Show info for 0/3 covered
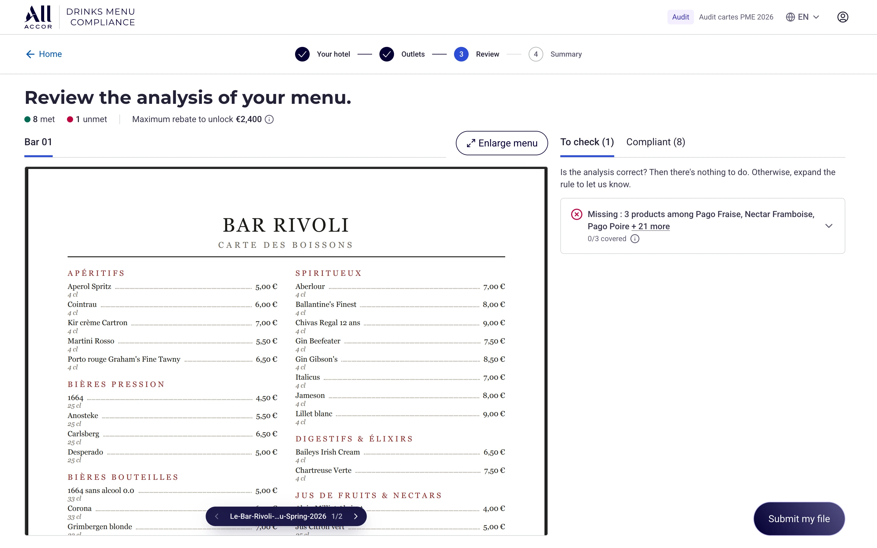 click(635, 238)
